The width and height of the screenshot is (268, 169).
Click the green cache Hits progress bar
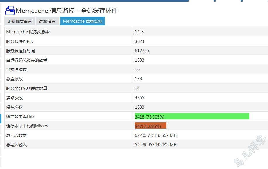pyautogui.click(x=192, y=116)
